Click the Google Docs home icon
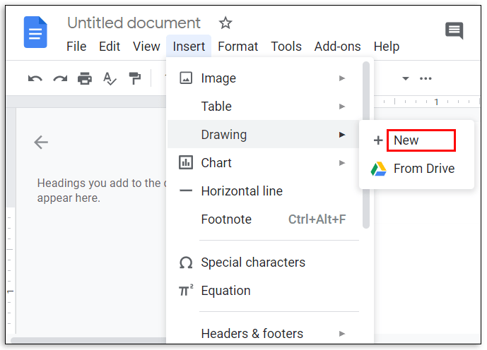This screenshot has height=350, width=487. point(35,33)
